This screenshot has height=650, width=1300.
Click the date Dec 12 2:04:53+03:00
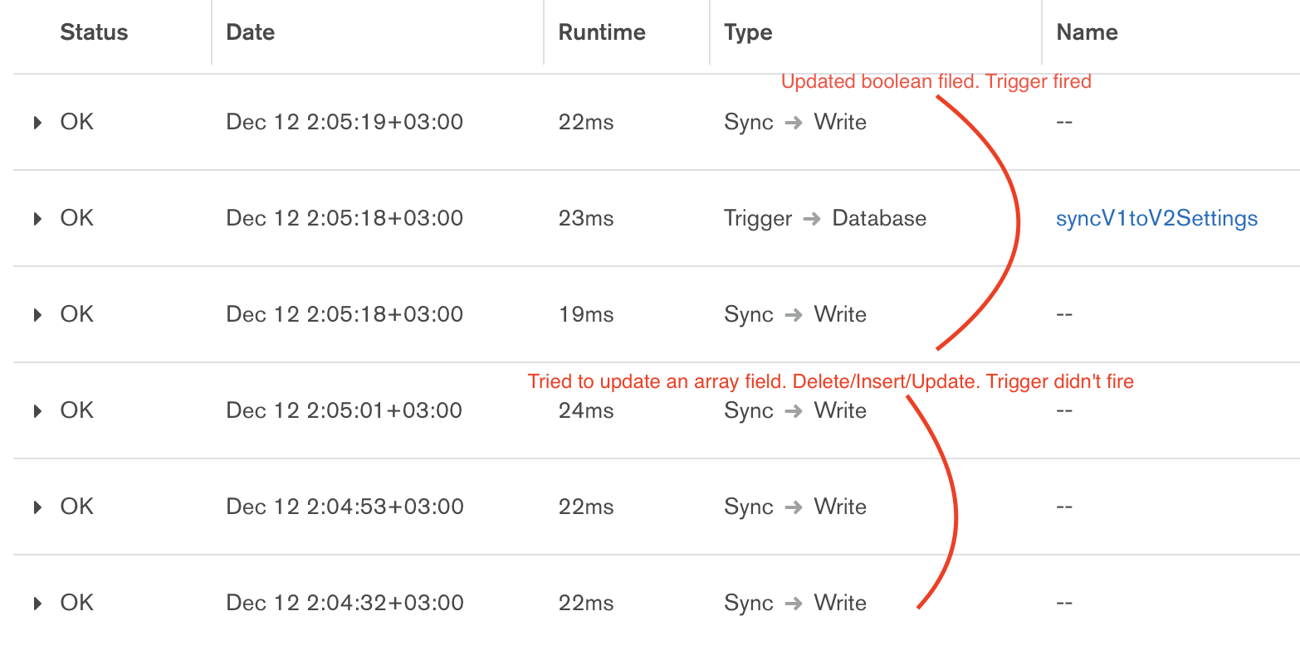click(345, 507)
